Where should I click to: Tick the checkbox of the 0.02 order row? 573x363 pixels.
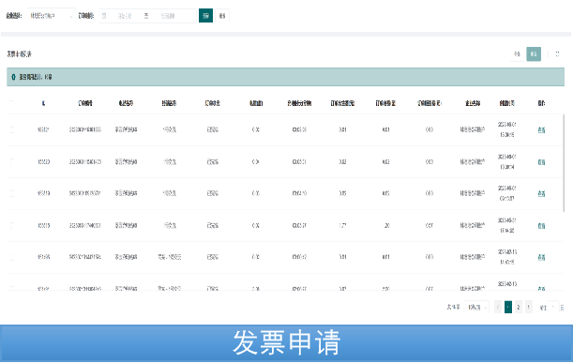(11, 161)
